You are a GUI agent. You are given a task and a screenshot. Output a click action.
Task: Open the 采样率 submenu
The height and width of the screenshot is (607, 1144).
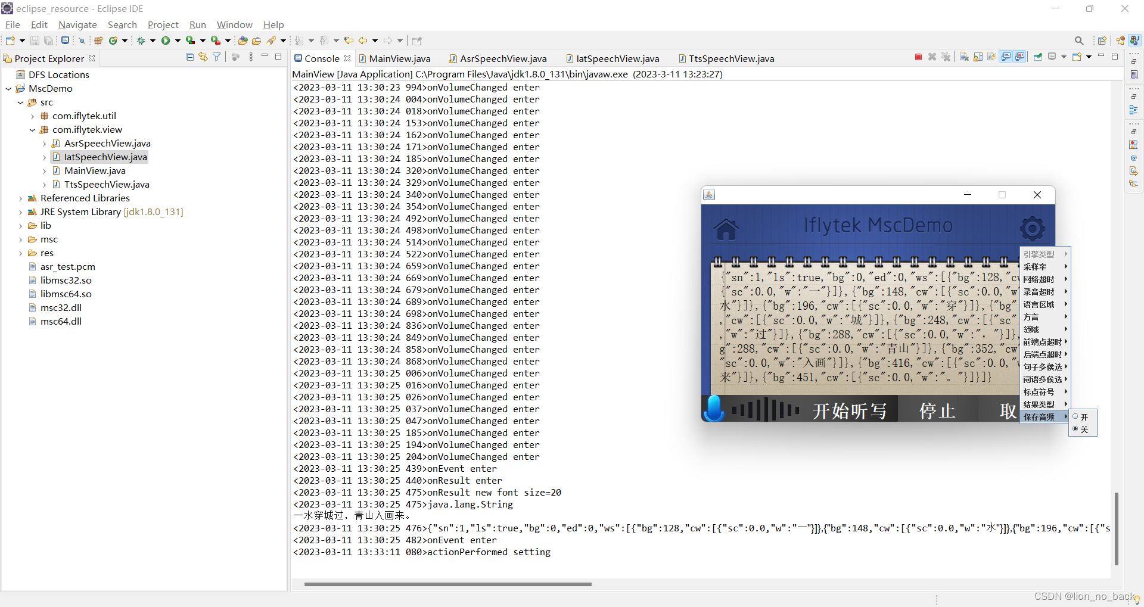tap(1044, 267)
